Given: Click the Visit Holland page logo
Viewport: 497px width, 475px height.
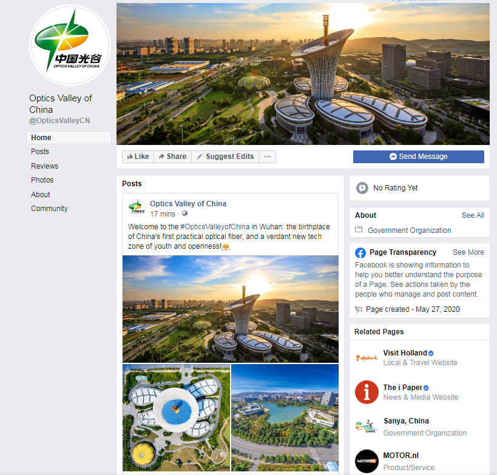Looking at the screenshot, I should click(x=367, y=358).
